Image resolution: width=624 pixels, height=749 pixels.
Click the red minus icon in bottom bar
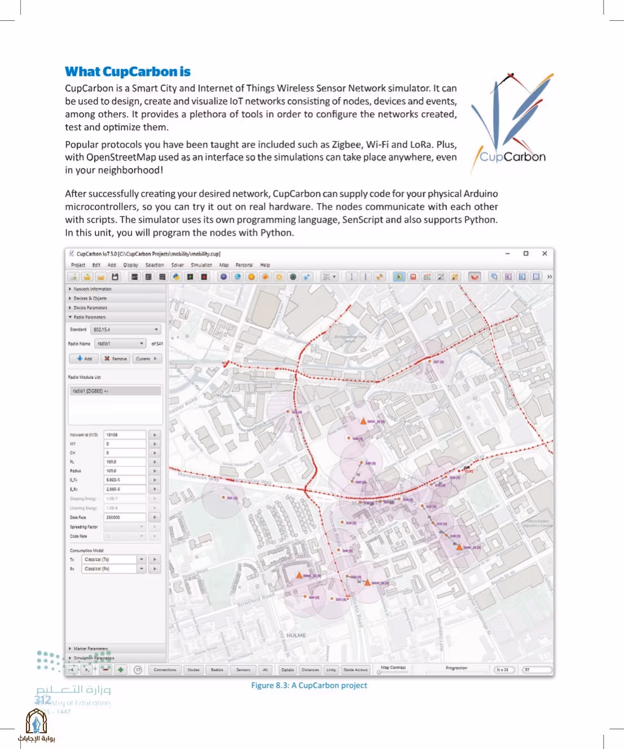pyautogui.click(x=105, y=669)
